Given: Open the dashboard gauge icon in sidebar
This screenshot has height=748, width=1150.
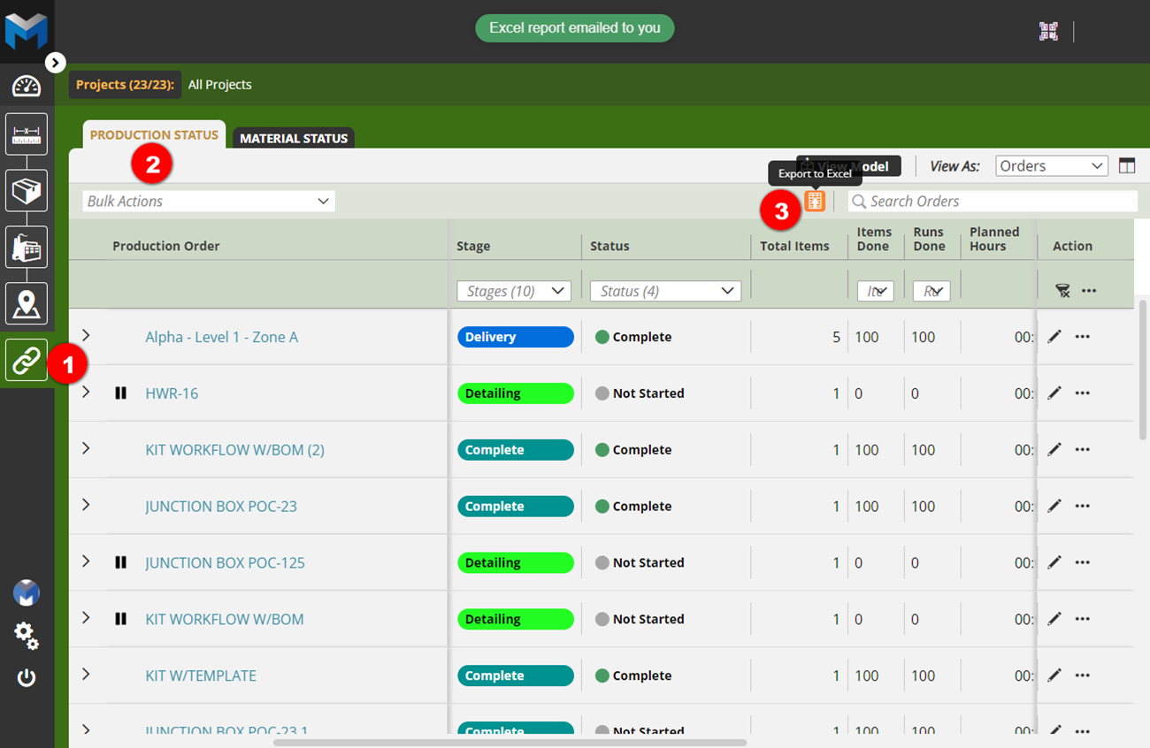Looking at the screenshot, I should click(x=27, y=87).
